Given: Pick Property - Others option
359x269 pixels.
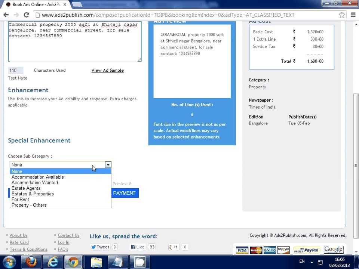Looking at the screenshot, I should [29, 205].
